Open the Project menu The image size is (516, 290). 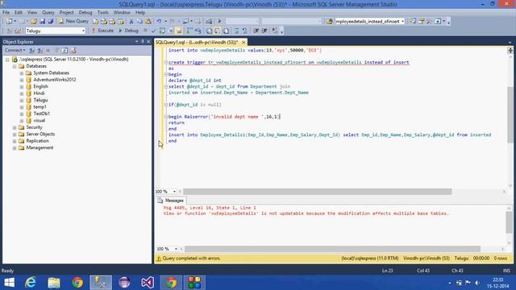[x=66, y=13]
